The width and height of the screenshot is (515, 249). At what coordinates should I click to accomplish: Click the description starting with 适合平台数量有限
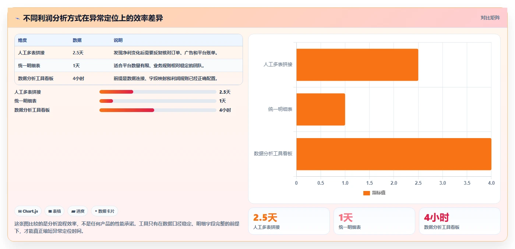[x=159, y=65]
